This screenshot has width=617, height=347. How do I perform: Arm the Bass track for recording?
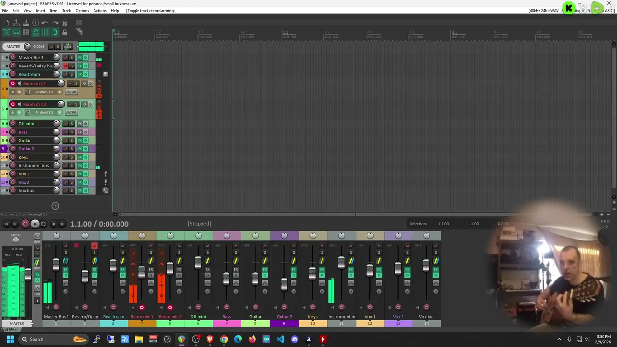click(13, 132)
